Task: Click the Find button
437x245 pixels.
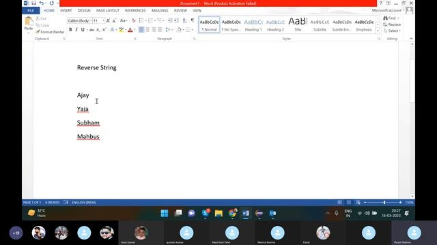Action: (391, 18)
